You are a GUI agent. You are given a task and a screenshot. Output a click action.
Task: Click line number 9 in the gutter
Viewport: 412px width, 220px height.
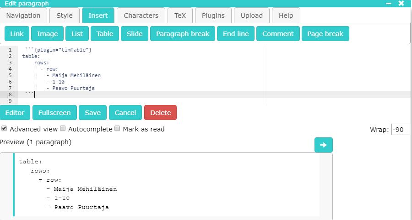(x=10, y=101)
